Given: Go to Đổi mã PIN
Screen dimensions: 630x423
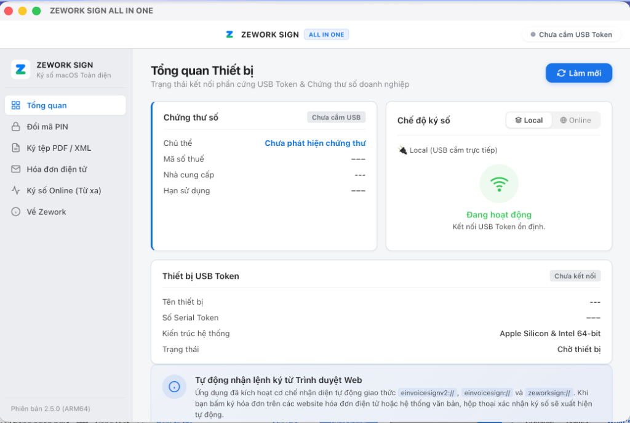Looking at the screenshot, I should coord(65,127).
